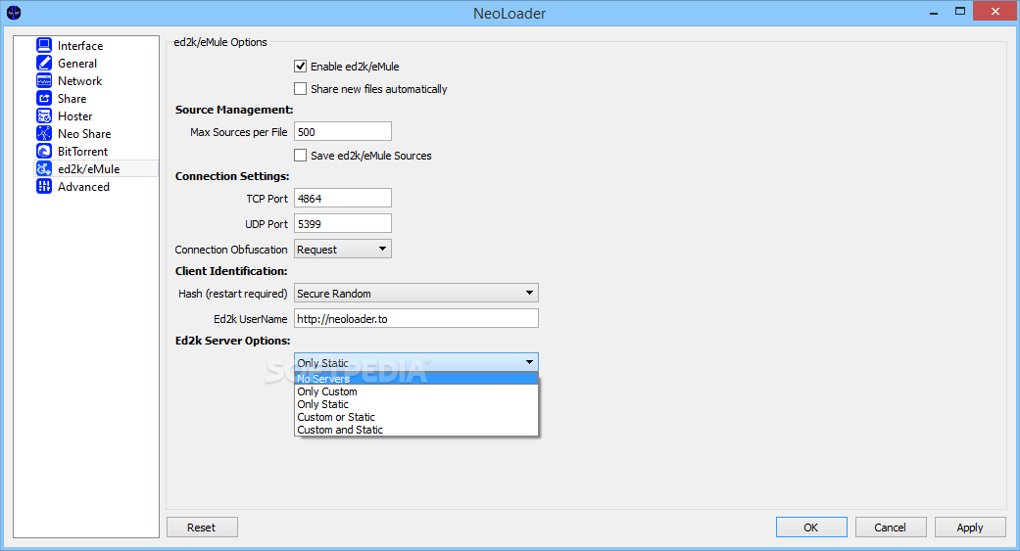Enable Share new files automatically
Screen dimensions: 1020x551
point(301,88)
